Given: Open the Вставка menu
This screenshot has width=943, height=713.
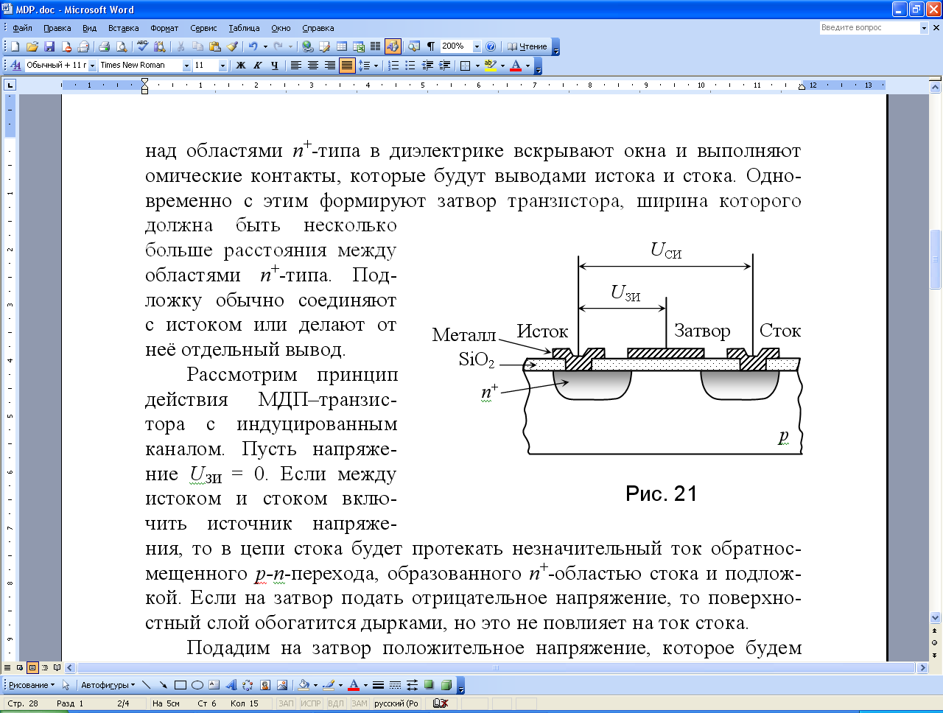Looking at the screenshot, I should (123, 28).
